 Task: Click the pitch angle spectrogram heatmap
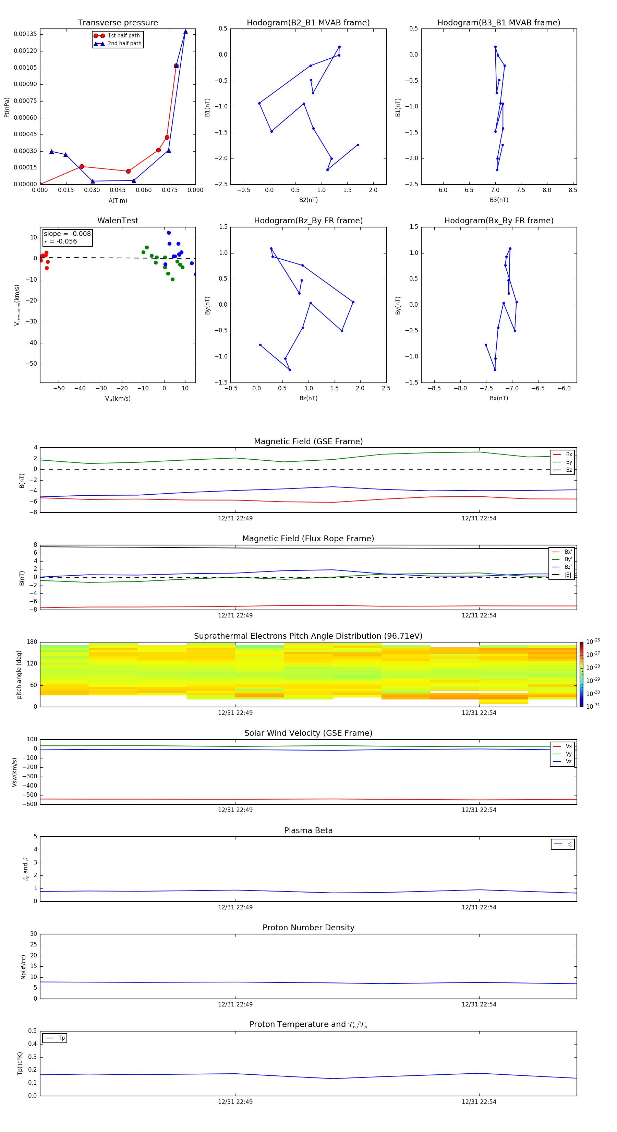point(308,674)
